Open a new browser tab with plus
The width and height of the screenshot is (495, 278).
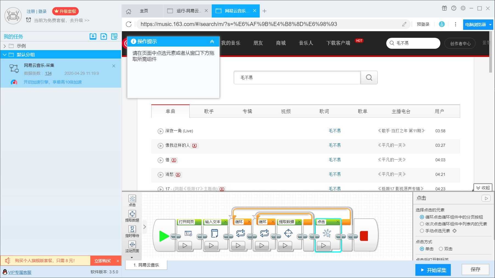coord(264,11)
